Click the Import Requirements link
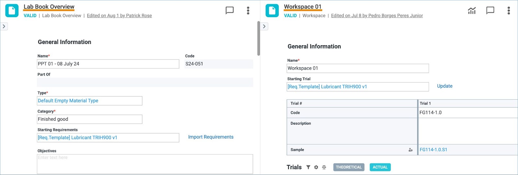This screenshot has height=175, width=518. point(211,137)
